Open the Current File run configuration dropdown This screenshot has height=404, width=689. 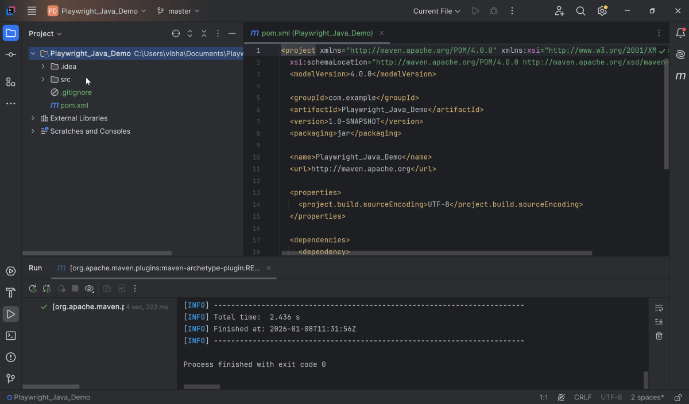click(436, 11)
